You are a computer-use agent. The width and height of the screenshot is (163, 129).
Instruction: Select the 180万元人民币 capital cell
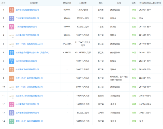click(83, 61)
